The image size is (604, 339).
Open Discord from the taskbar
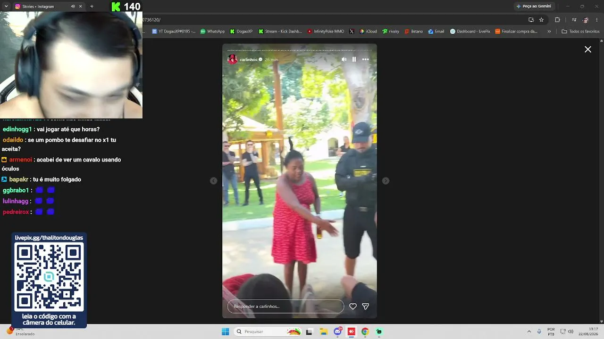point(338,331)
